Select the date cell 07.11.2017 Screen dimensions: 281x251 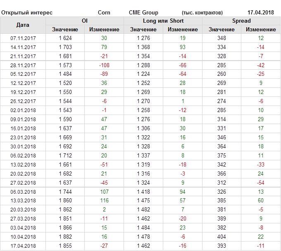[x=23, y=38]
